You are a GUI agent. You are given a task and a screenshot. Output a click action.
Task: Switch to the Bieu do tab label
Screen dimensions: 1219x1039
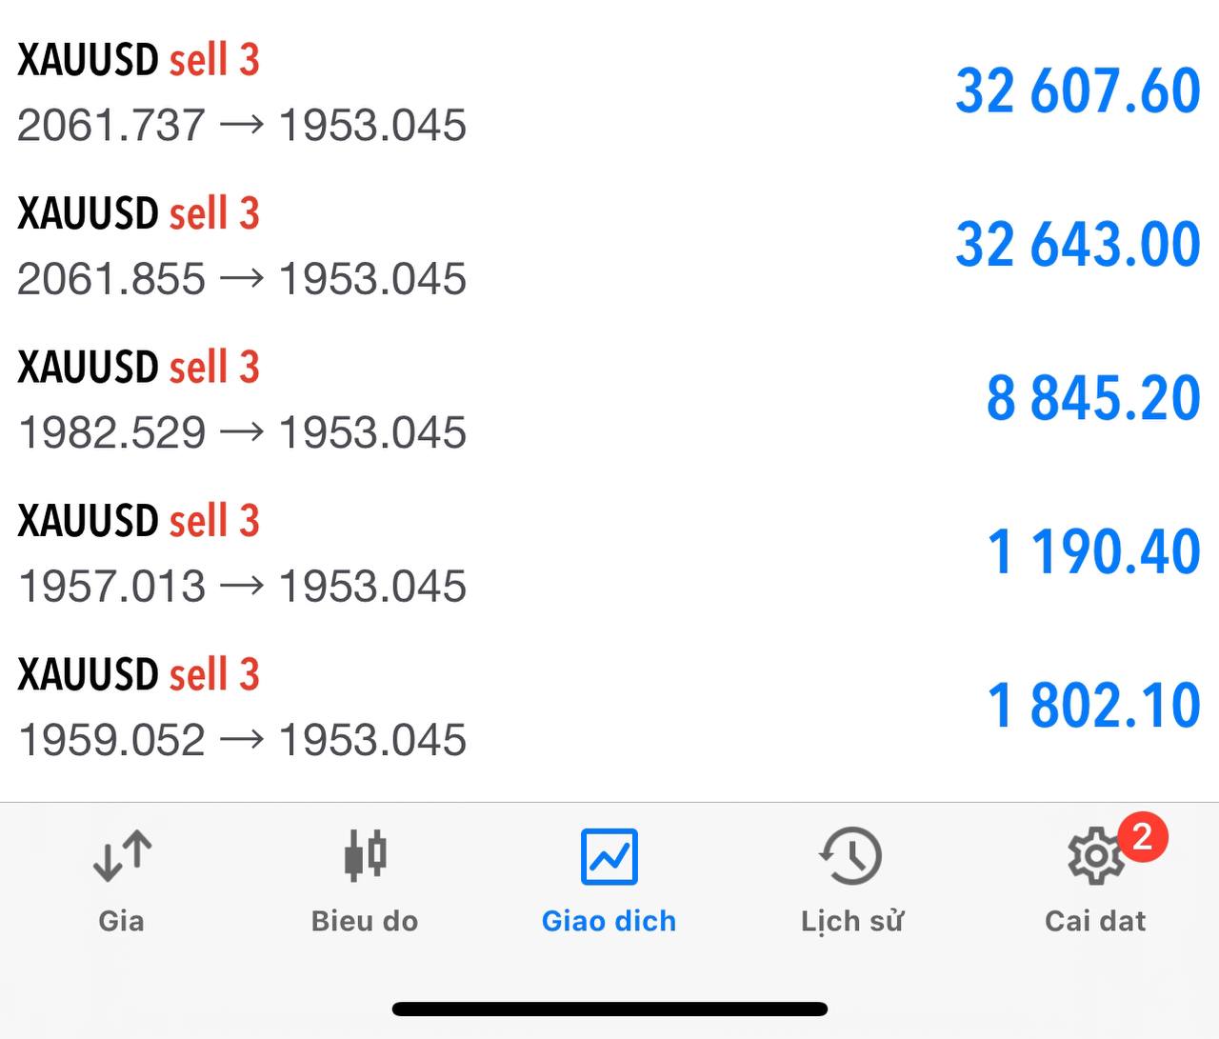(365, 921)
